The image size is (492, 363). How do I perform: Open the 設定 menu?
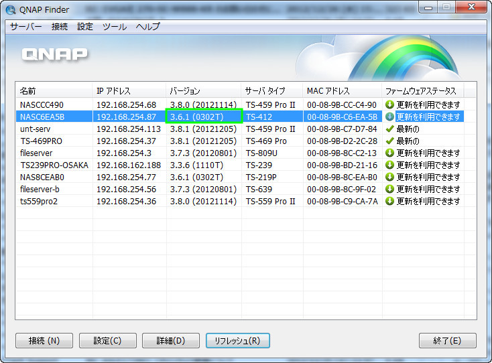coord(85,27)
